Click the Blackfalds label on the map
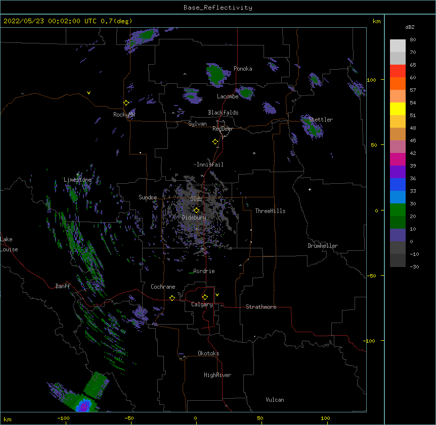 point(223,113)
